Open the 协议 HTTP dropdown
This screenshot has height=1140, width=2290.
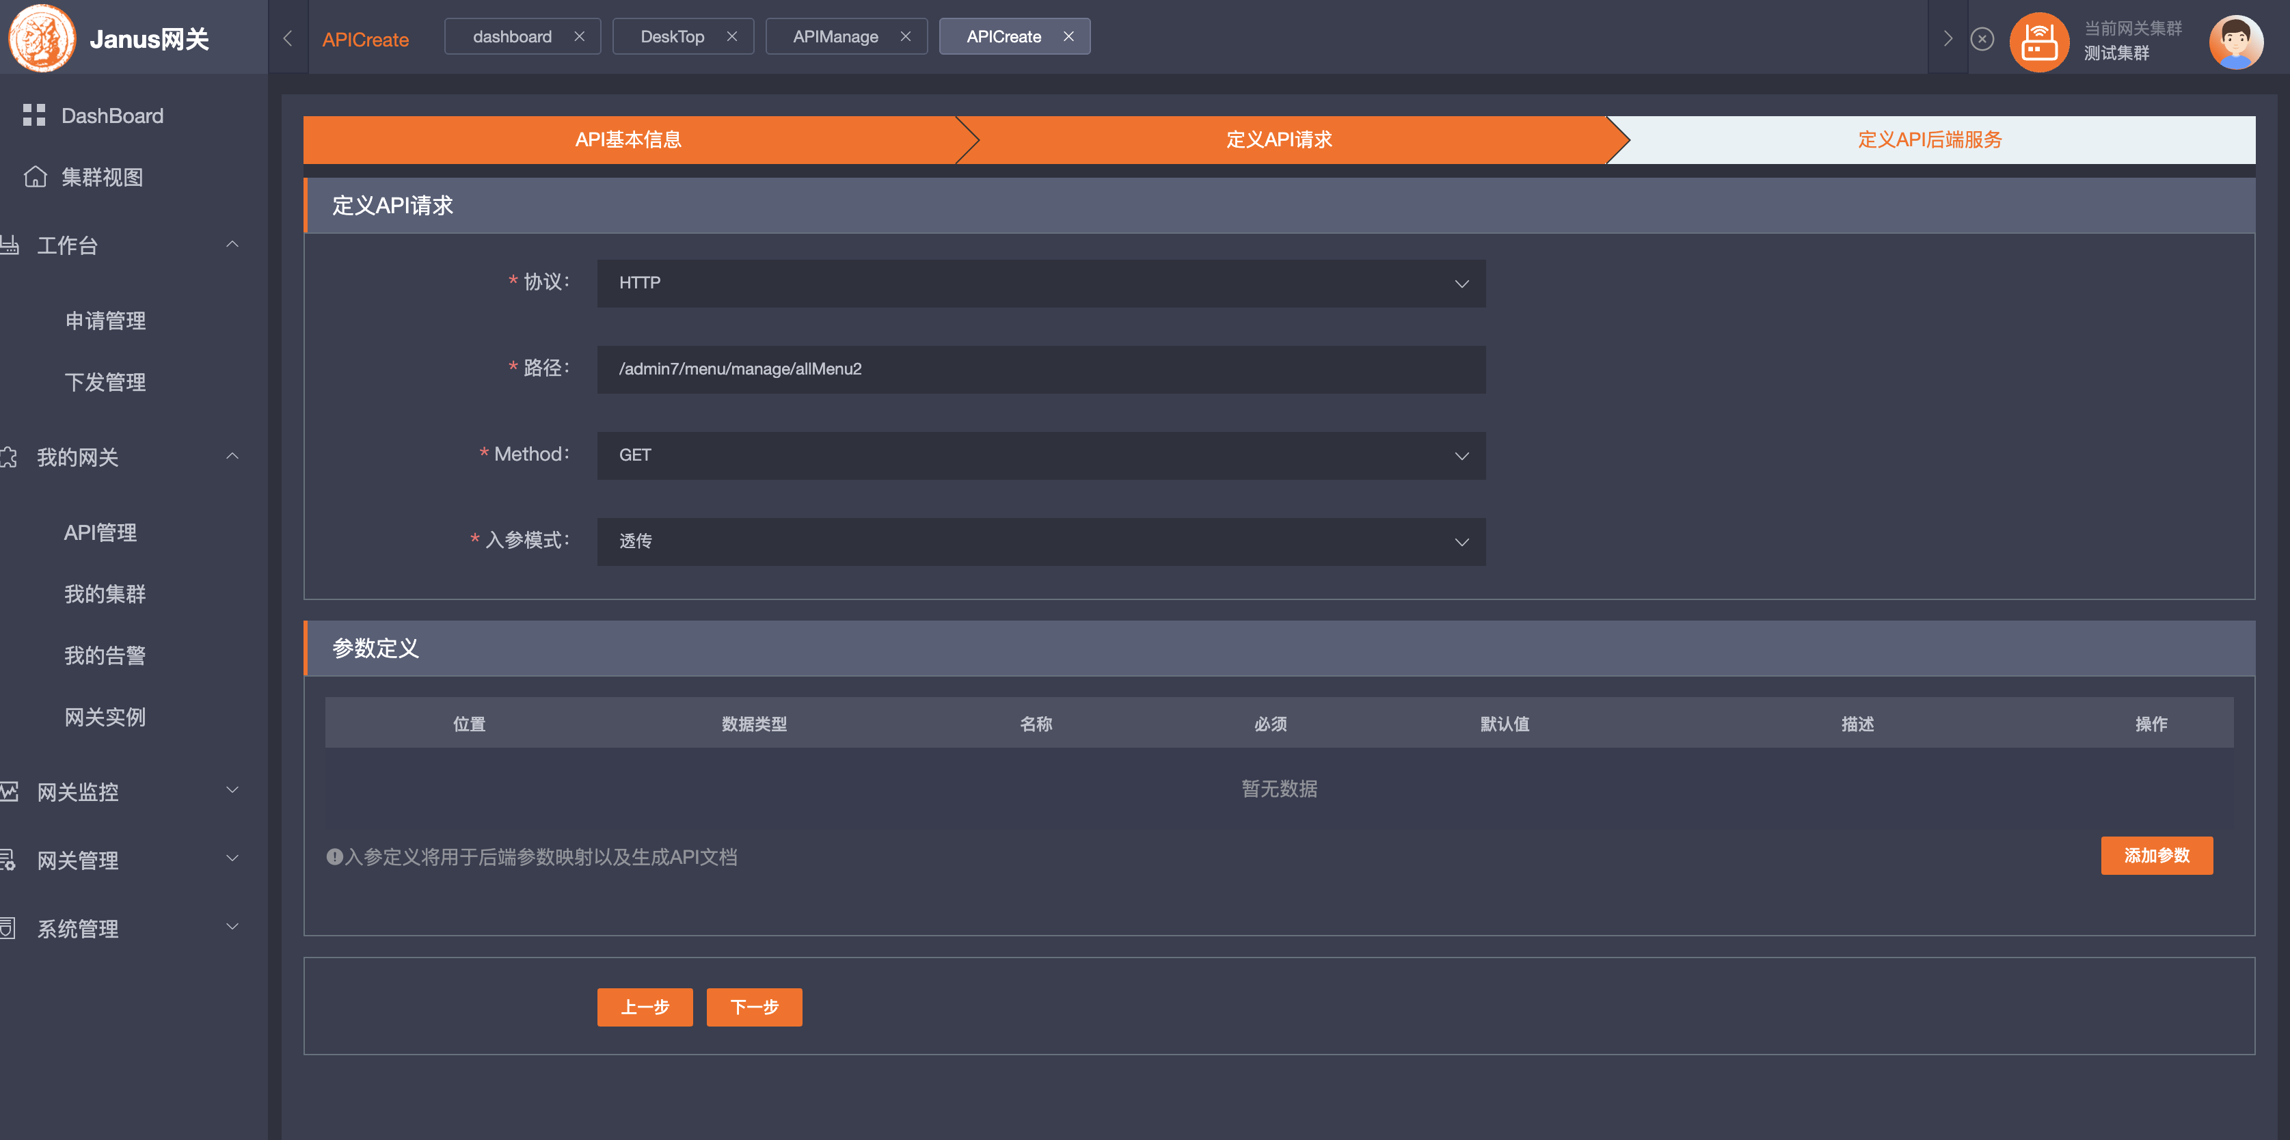coord(1041,282)
